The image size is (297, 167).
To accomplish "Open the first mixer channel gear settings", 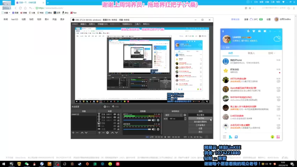I will coord(158,120).
